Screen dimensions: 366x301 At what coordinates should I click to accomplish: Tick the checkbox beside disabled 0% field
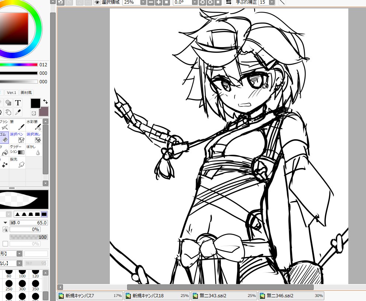(x=6, y=244)
